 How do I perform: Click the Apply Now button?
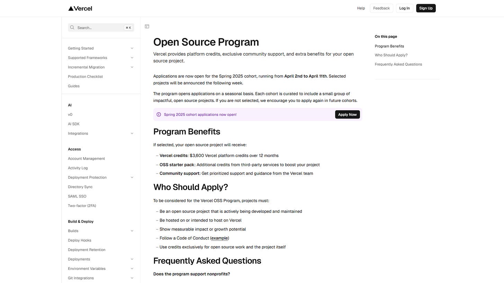347,114
